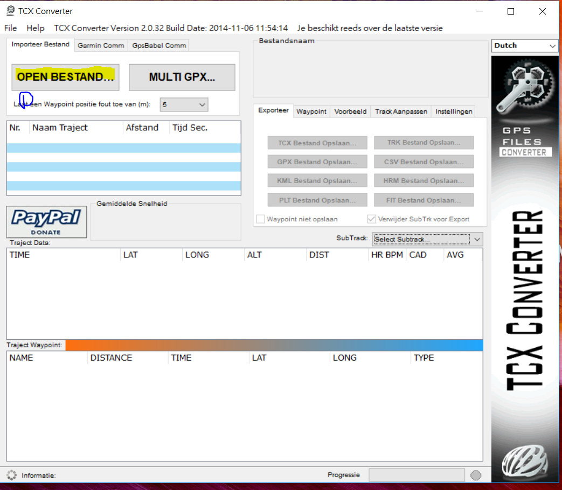Image resolution: width=562 pixels, height=490 pixels.
Task: Open the Voorbeeld tab
Action: pos(350,111)
